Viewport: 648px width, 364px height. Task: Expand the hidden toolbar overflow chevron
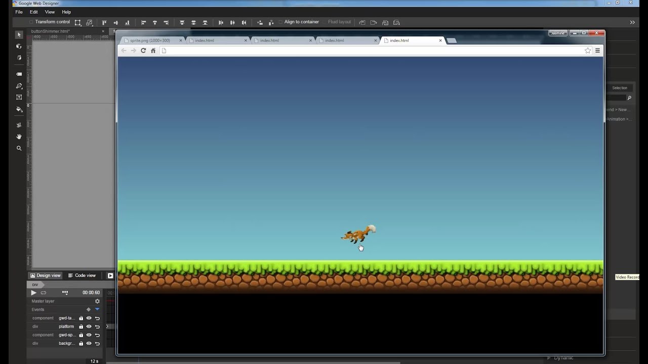(632, 22)
